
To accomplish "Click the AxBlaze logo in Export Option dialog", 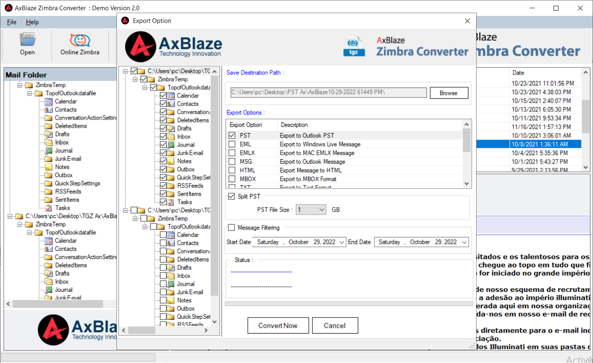I will point(173,47).
